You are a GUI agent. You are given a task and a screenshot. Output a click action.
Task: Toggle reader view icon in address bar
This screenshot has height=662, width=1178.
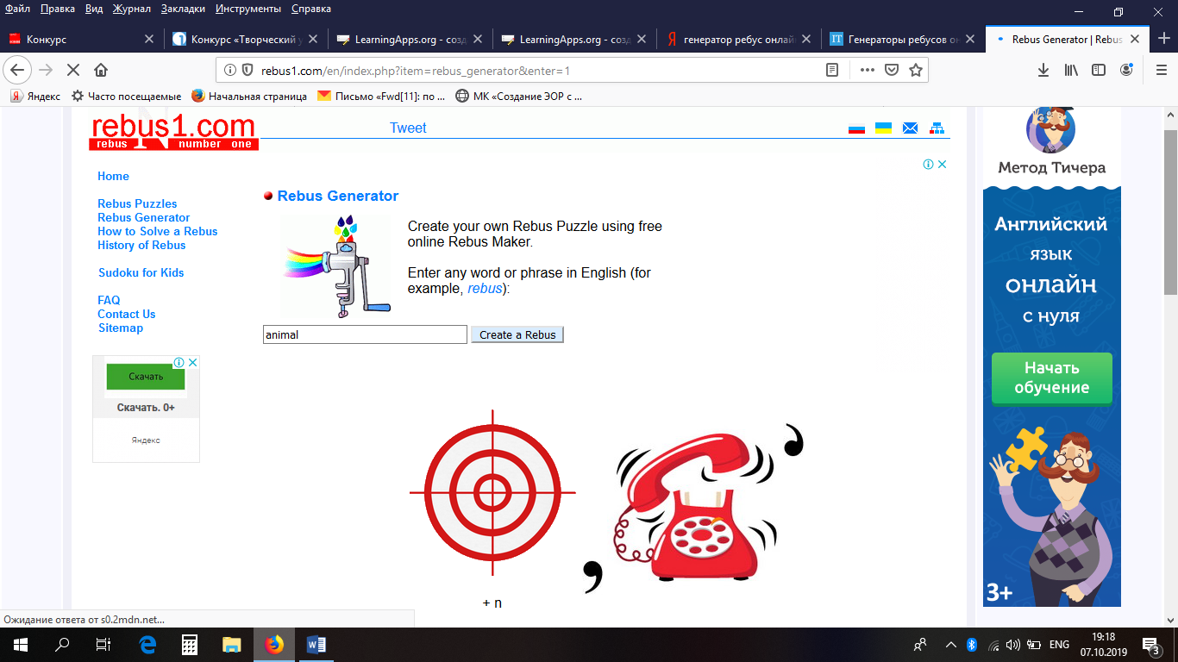point(832,70)
